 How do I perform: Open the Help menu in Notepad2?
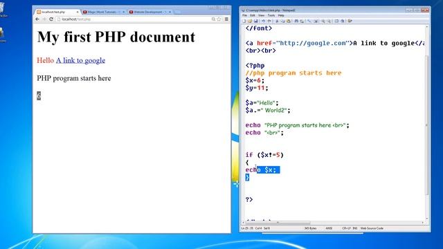coord(281,15)
